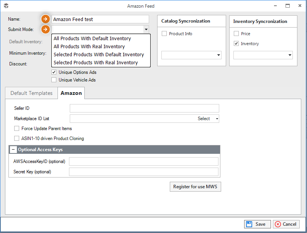
Task: Open the Inventory Syncronization dropdown
Action: (290, 55)
